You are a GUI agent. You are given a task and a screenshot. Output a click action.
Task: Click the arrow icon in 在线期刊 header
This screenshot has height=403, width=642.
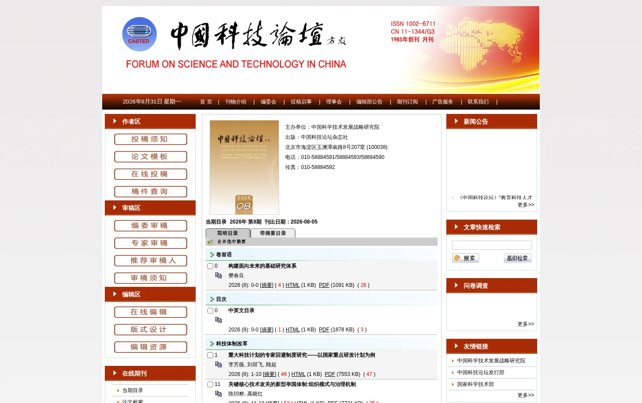coord(115,373)
